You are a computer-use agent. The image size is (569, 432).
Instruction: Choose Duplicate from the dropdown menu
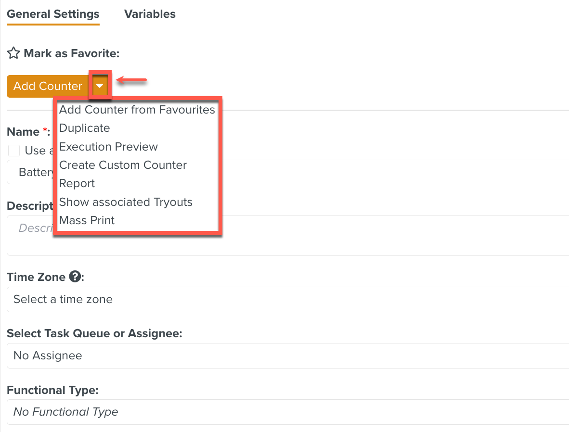click(x=84, y=128)
